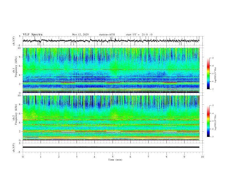Click the '2' tick on Time axis
This screenshot has height=176, width=228.
point(59,157)
